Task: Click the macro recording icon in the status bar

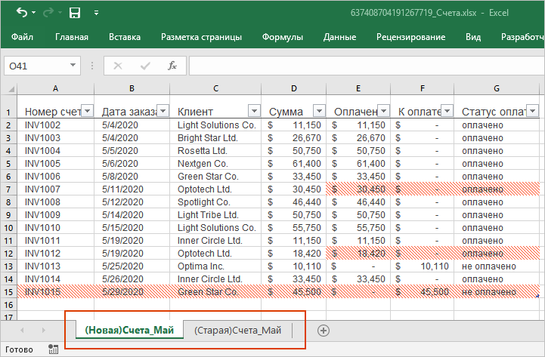Action: pos(53,349)
